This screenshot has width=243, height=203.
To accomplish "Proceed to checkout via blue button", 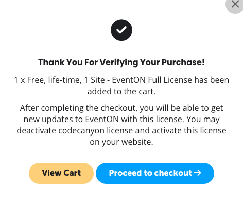I will pyautogui.click(x=155, y=173).
